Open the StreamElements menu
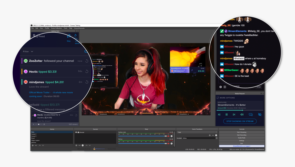Image resolution: width=295 pixels, height=167 pixels. point(79,28)
